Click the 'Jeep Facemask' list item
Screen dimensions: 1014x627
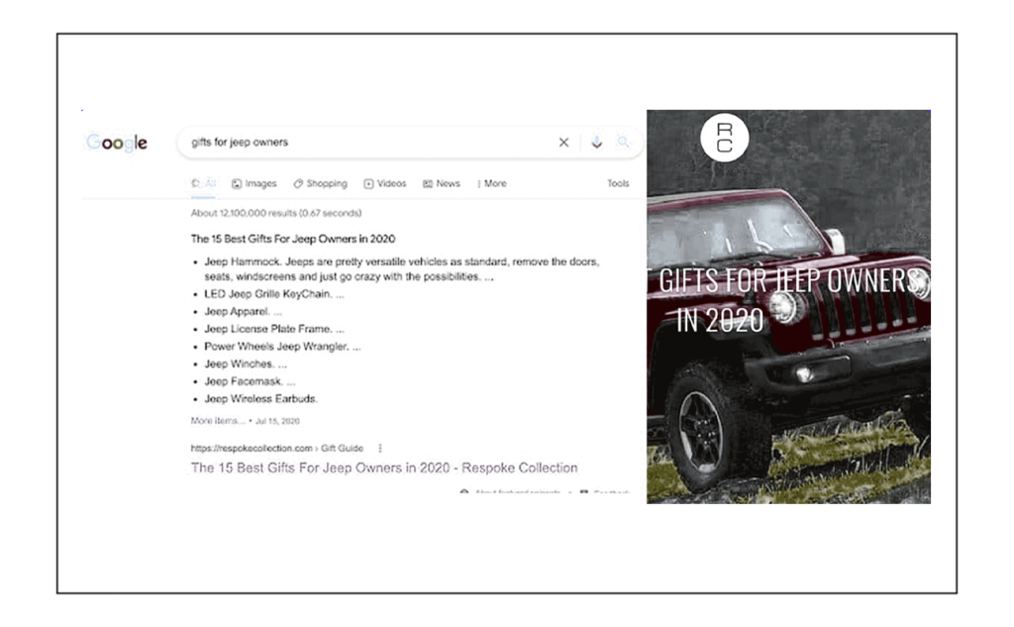[250, 381]
